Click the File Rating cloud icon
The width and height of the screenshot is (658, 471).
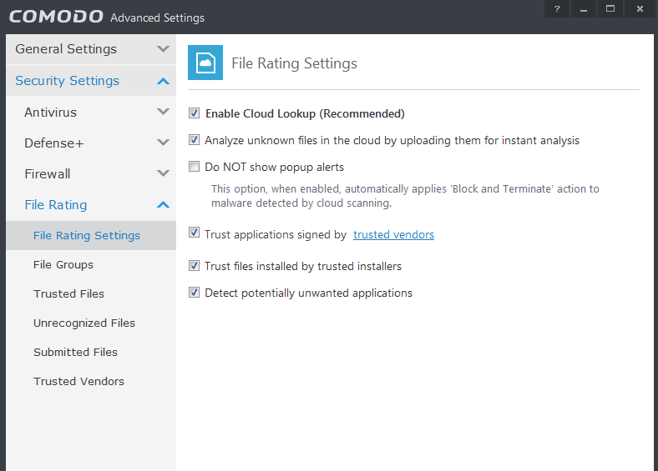[x=205, y=63]
